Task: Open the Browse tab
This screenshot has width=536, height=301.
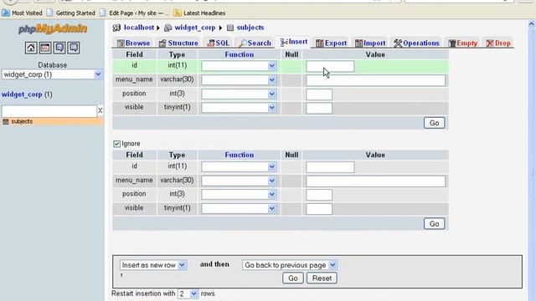Action: pos(134,43)
